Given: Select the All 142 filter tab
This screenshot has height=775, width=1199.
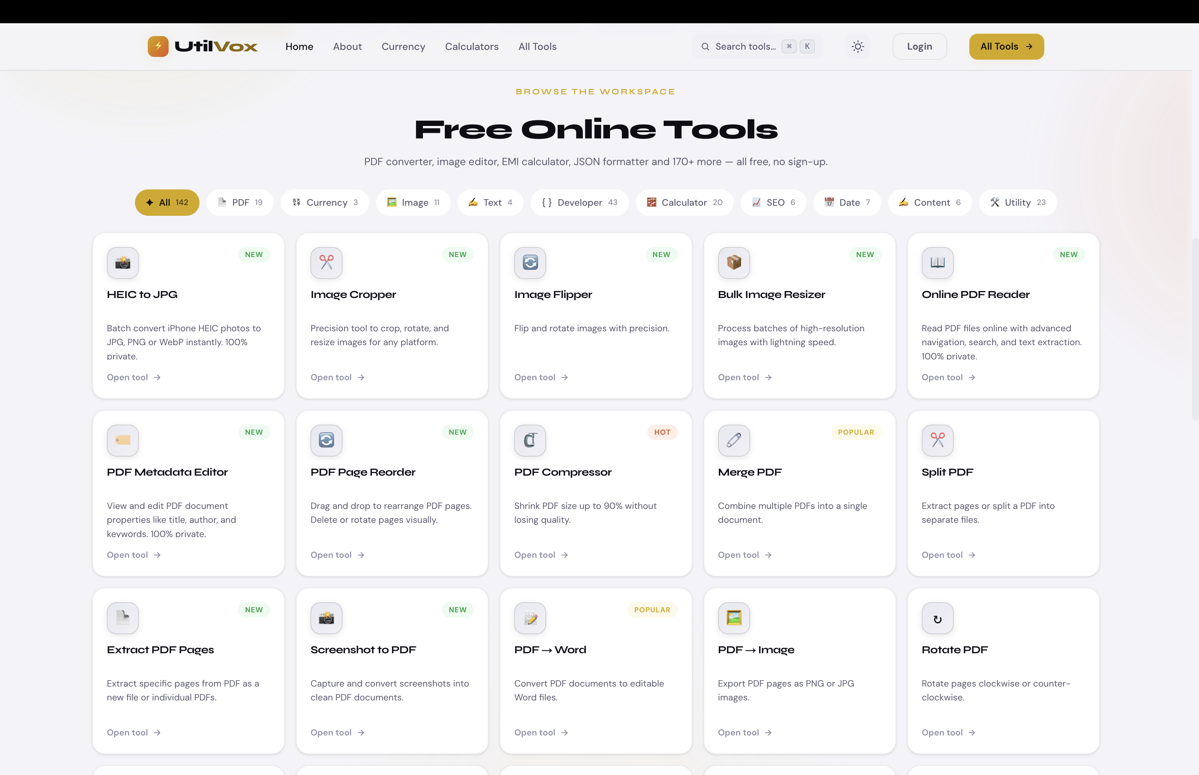Looking at the screenshot, I should click(167, 202).
